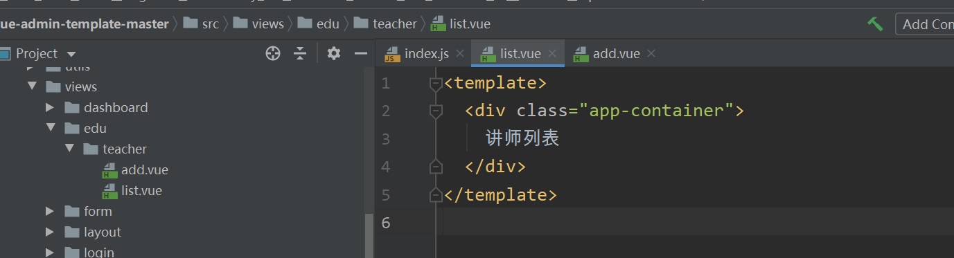954x258 pixels.
Task: Click the locate/scroll-from-source target icon
Action: pyautogui.click(x=273, y=53)
